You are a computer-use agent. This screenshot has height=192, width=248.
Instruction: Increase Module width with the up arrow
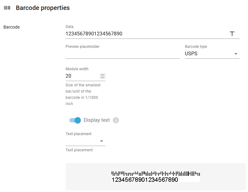[103, 75]
